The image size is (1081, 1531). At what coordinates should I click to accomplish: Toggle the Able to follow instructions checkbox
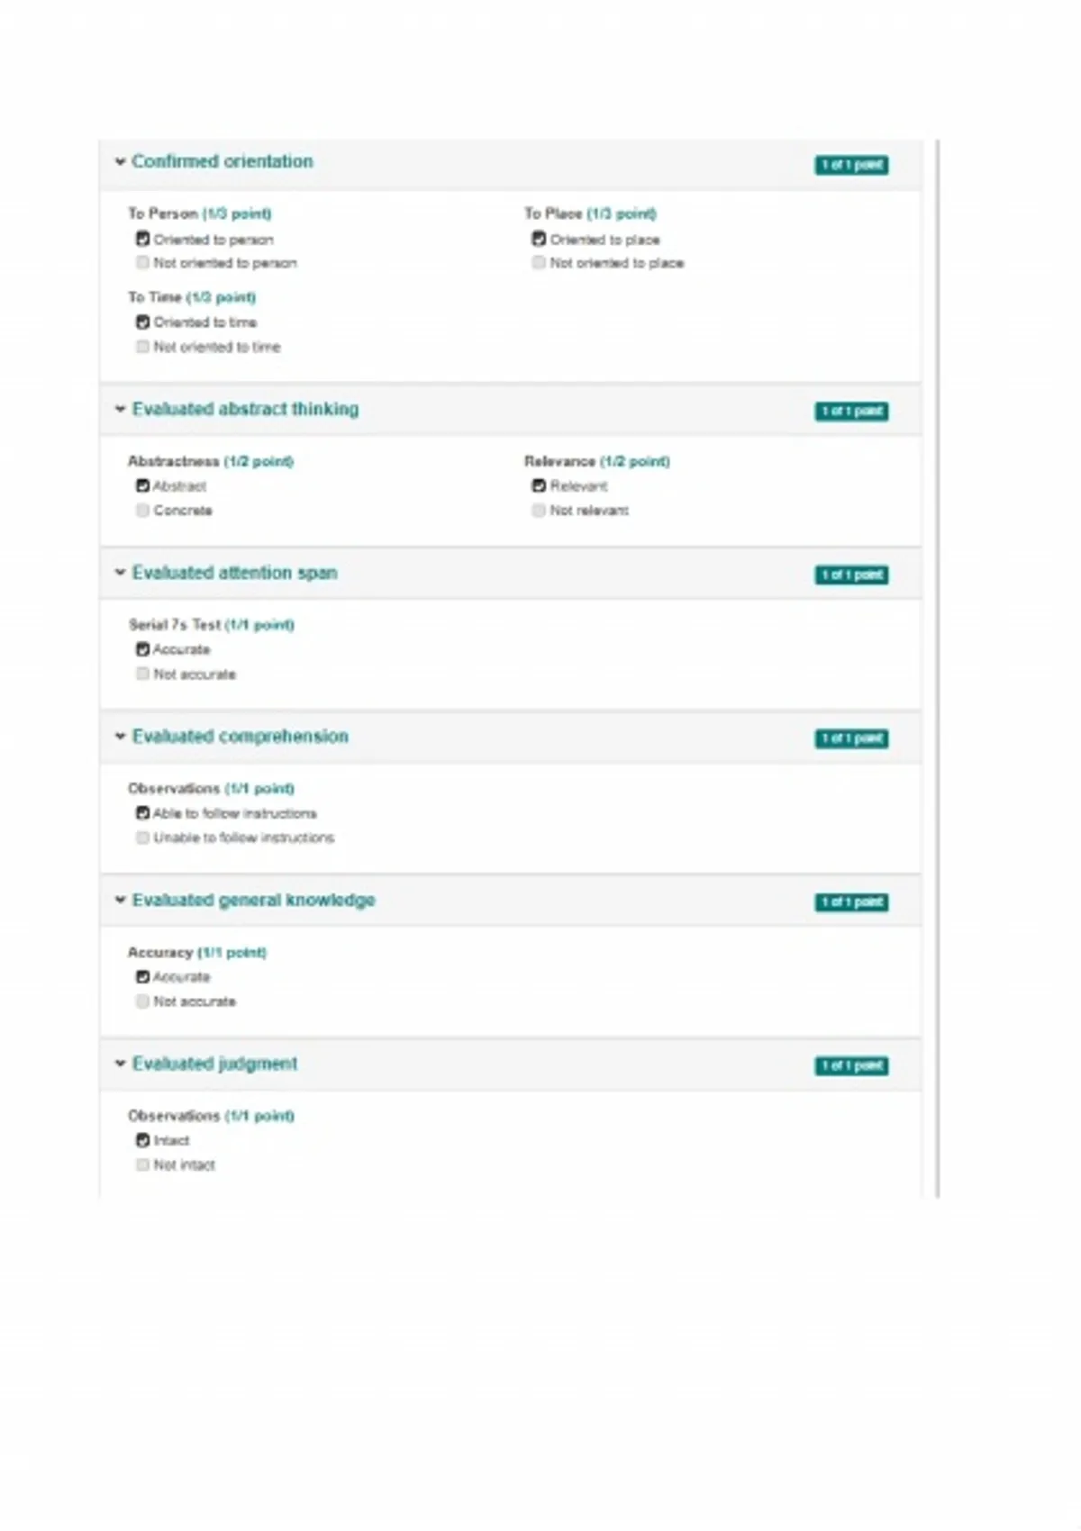(142, 813)
